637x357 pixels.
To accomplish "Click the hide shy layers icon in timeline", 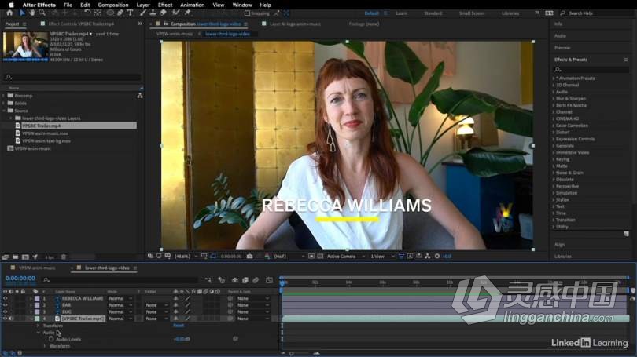I will (235, 280).
